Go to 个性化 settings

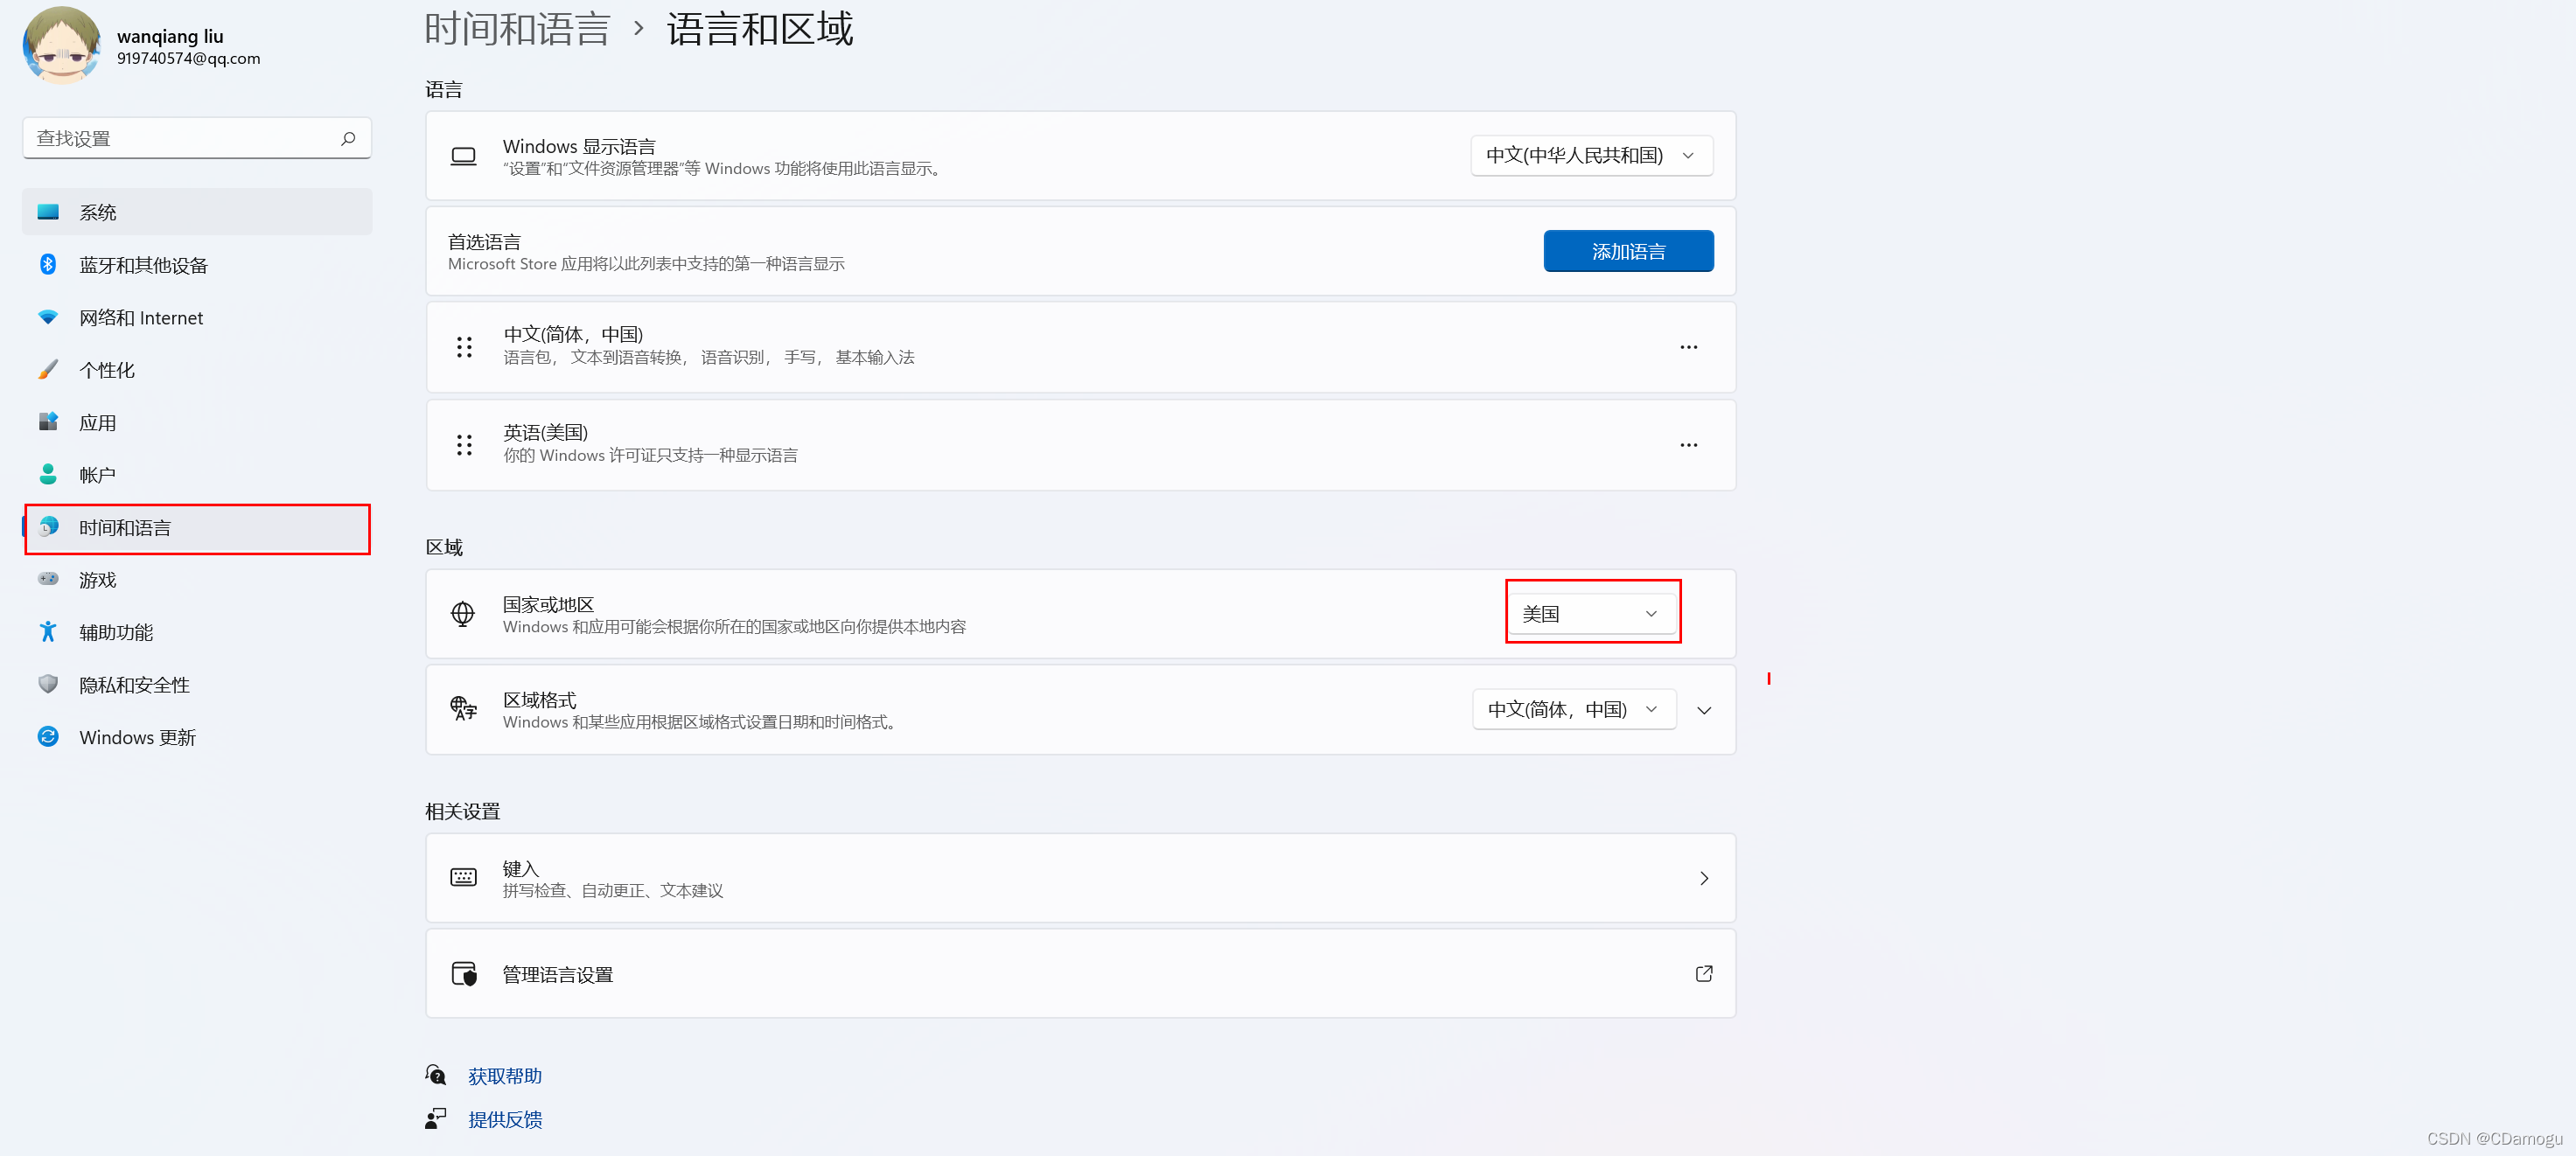pos(197,369)
